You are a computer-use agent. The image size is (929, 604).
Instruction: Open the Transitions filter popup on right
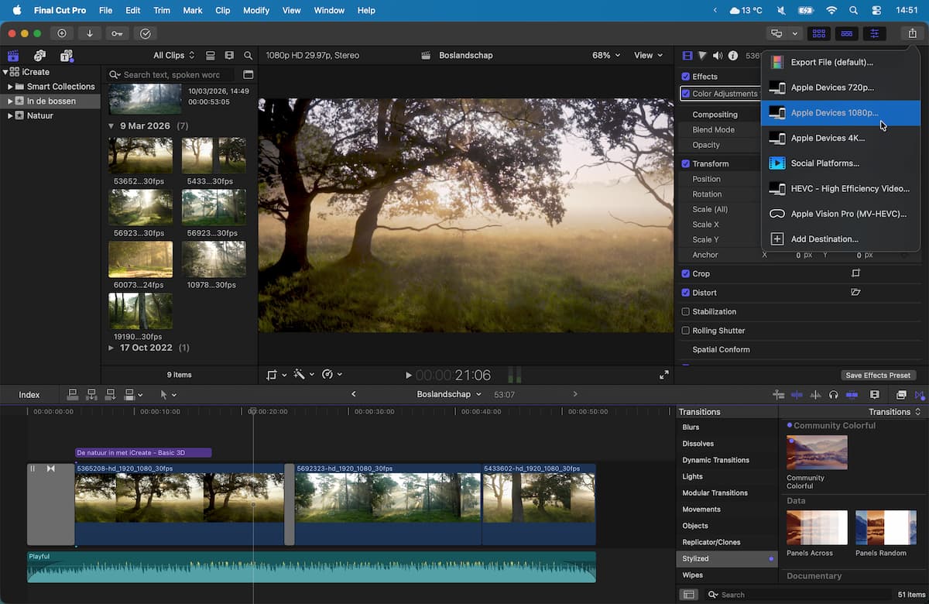(895, 412)
